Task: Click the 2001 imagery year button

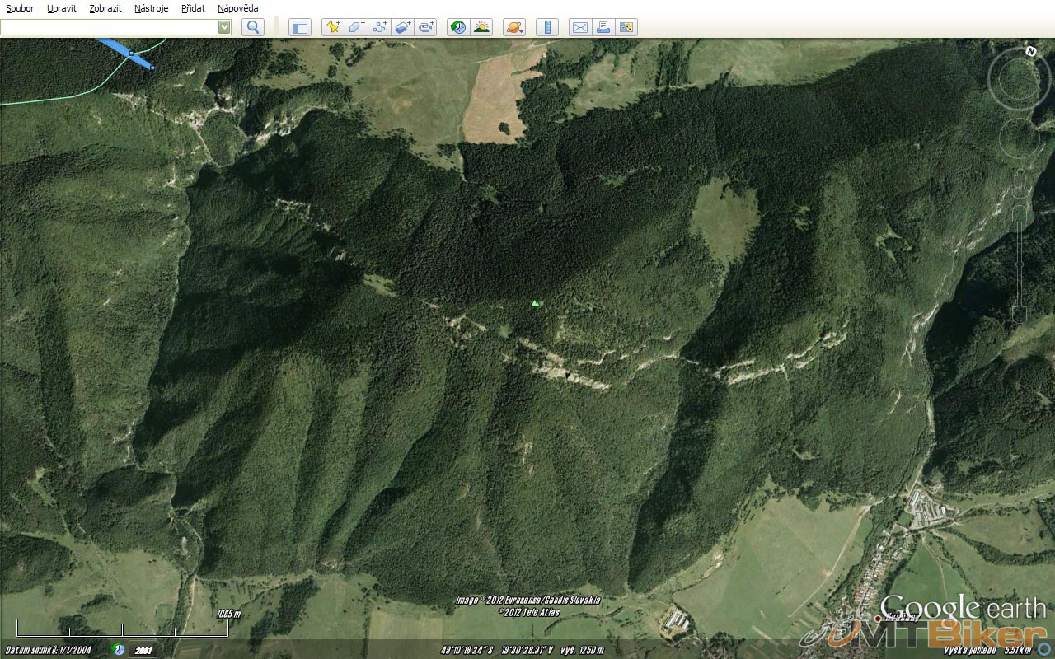Action: point(144,650)
